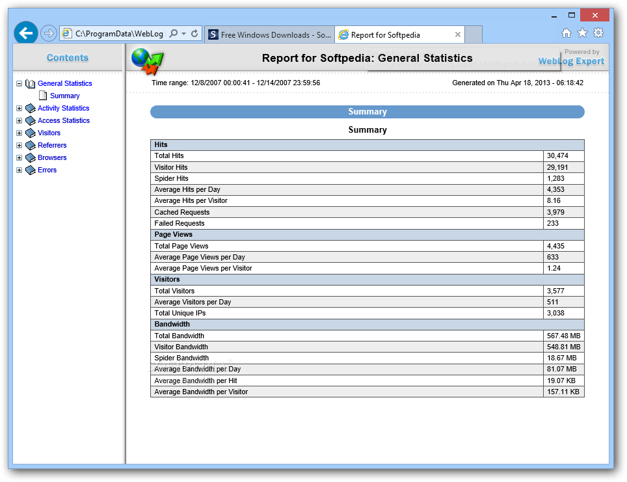The height and width of the screenshot is (482, 627).
Task: Expand the Access Statistics node
Action: click(x=19, y=121)
